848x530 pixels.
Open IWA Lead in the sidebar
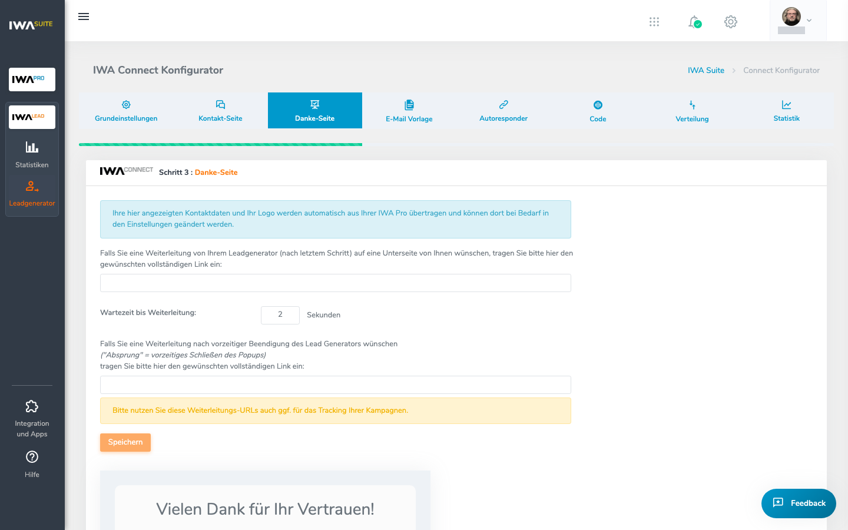pos(32,117)
